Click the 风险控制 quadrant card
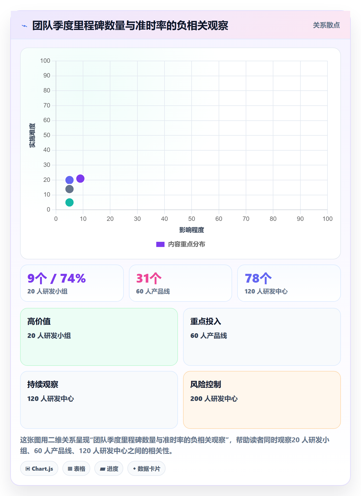Screen dimensions: 361x496 tap(262, 400)
